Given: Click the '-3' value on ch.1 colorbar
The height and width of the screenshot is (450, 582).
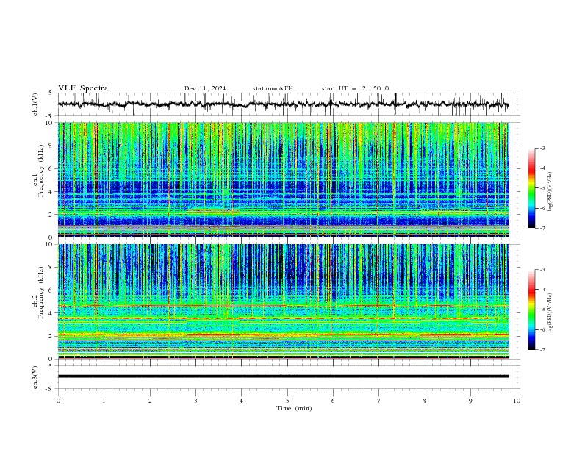Looking at the screenshot, I should tap(542, 148).
